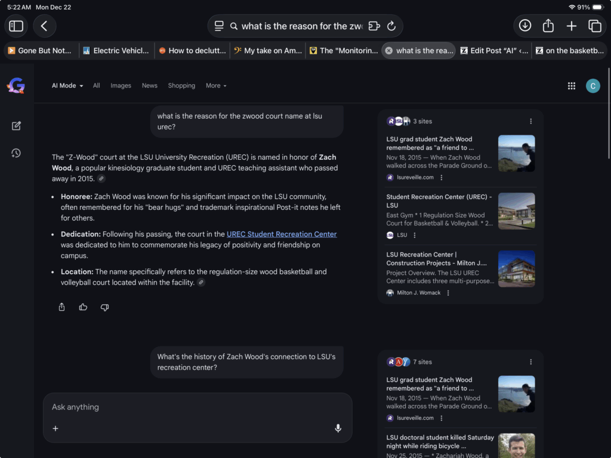This screenshot has height=458, width=611.
Task: Start a new chat with the compose icon
Action: click(16, 126)
